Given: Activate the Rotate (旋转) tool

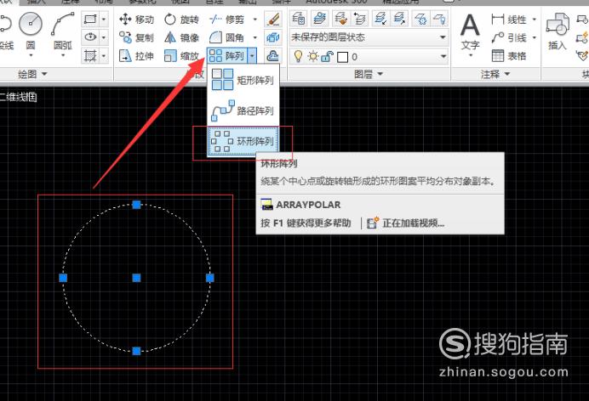Looking at the screenshot, I should coord(181,19).
